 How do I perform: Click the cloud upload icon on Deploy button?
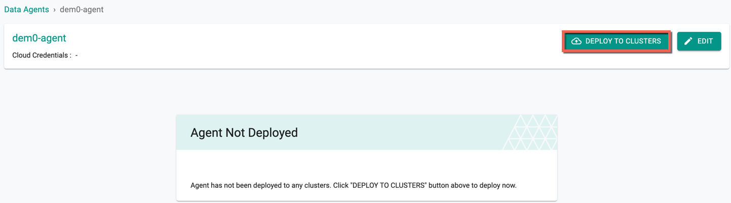click(x=576, y=41)
